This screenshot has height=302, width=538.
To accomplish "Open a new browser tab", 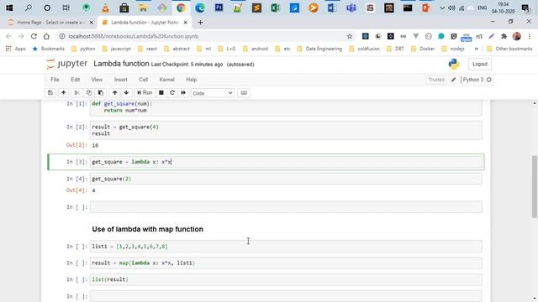I will 200,23.
